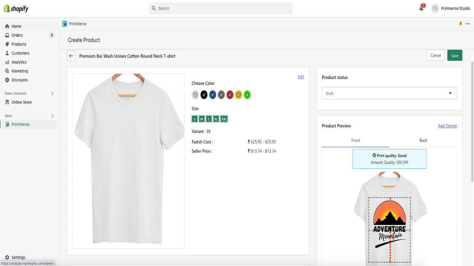
Task: Click the notifications bell icon
Action: point(421,8)
